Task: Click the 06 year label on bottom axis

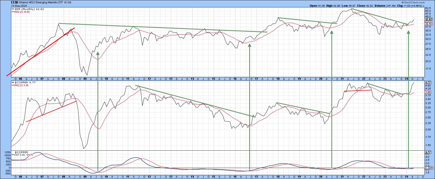Action: click(21, 176)
